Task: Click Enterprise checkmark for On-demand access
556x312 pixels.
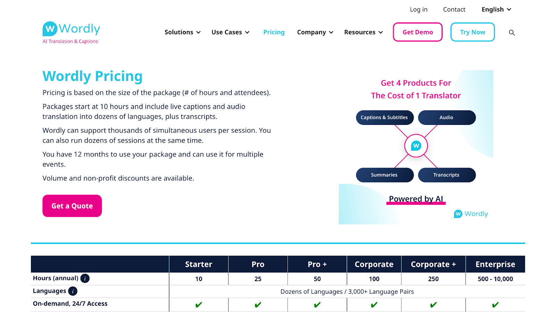Action: point(495,305)
